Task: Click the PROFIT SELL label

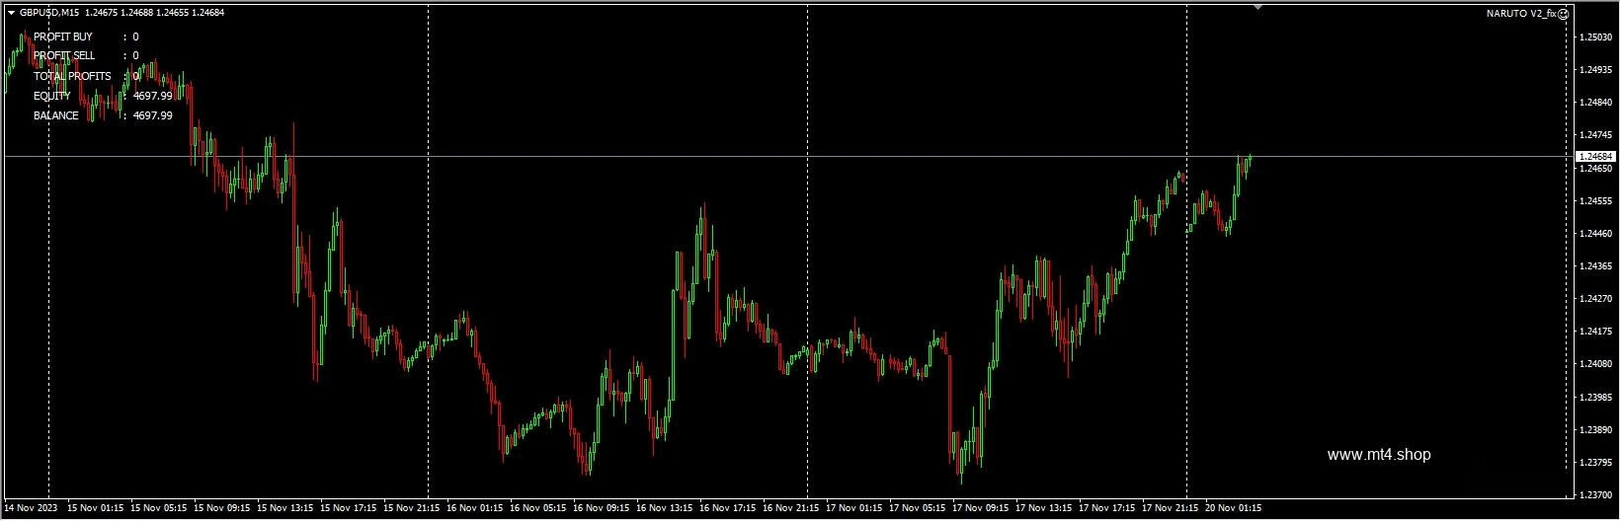Action: click(x=64, y=56)
